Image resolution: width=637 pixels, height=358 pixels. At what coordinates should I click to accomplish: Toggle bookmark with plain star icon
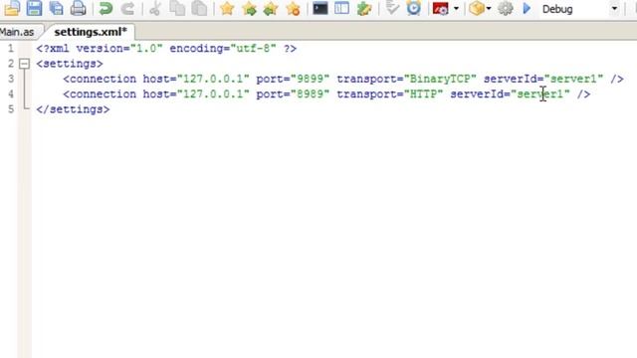click(227, 9)
